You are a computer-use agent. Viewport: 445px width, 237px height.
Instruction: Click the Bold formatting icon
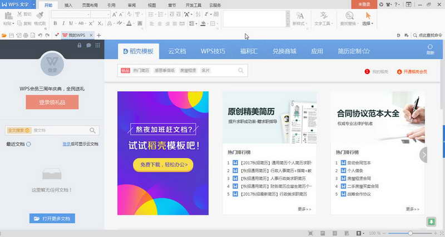click(x=56, y=23)
